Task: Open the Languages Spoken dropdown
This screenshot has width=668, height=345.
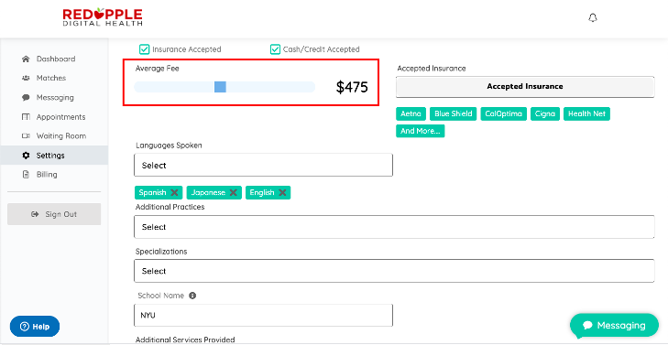Action: click(x=263, y=165)
